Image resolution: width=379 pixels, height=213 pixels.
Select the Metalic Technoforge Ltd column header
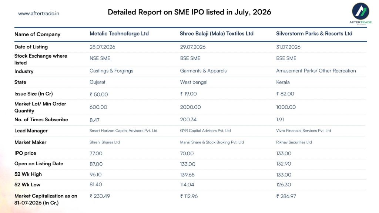pyautogui.click(x=119, y=34)
